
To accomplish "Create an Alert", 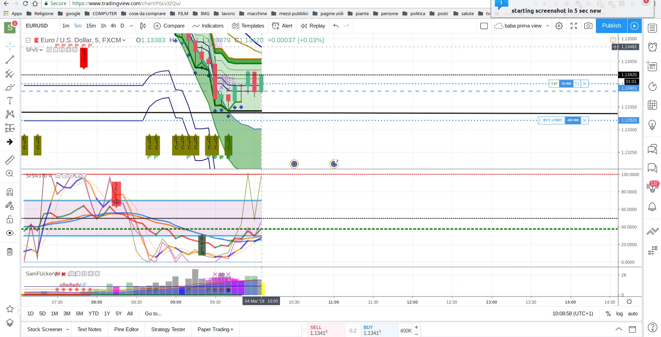I will click(x=282, y=26).
